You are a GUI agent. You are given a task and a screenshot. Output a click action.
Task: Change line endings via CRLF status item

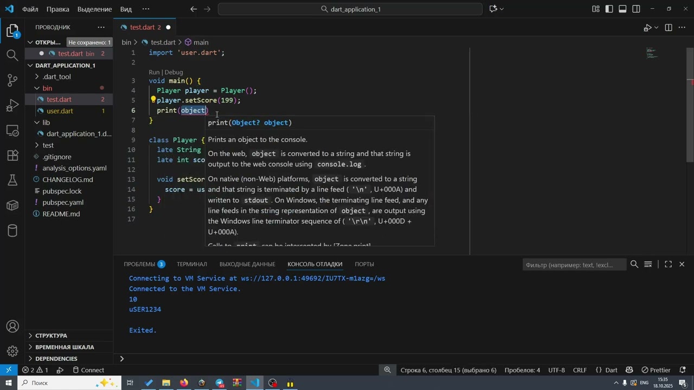(x=580, y=370)
